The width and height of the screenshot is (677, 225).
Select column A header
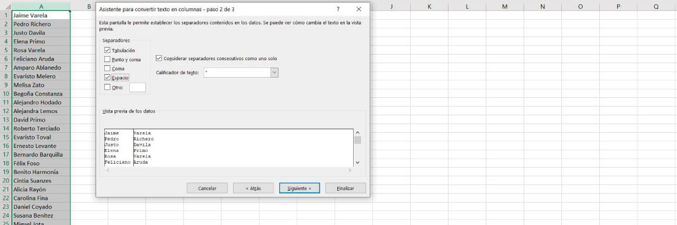41,6
